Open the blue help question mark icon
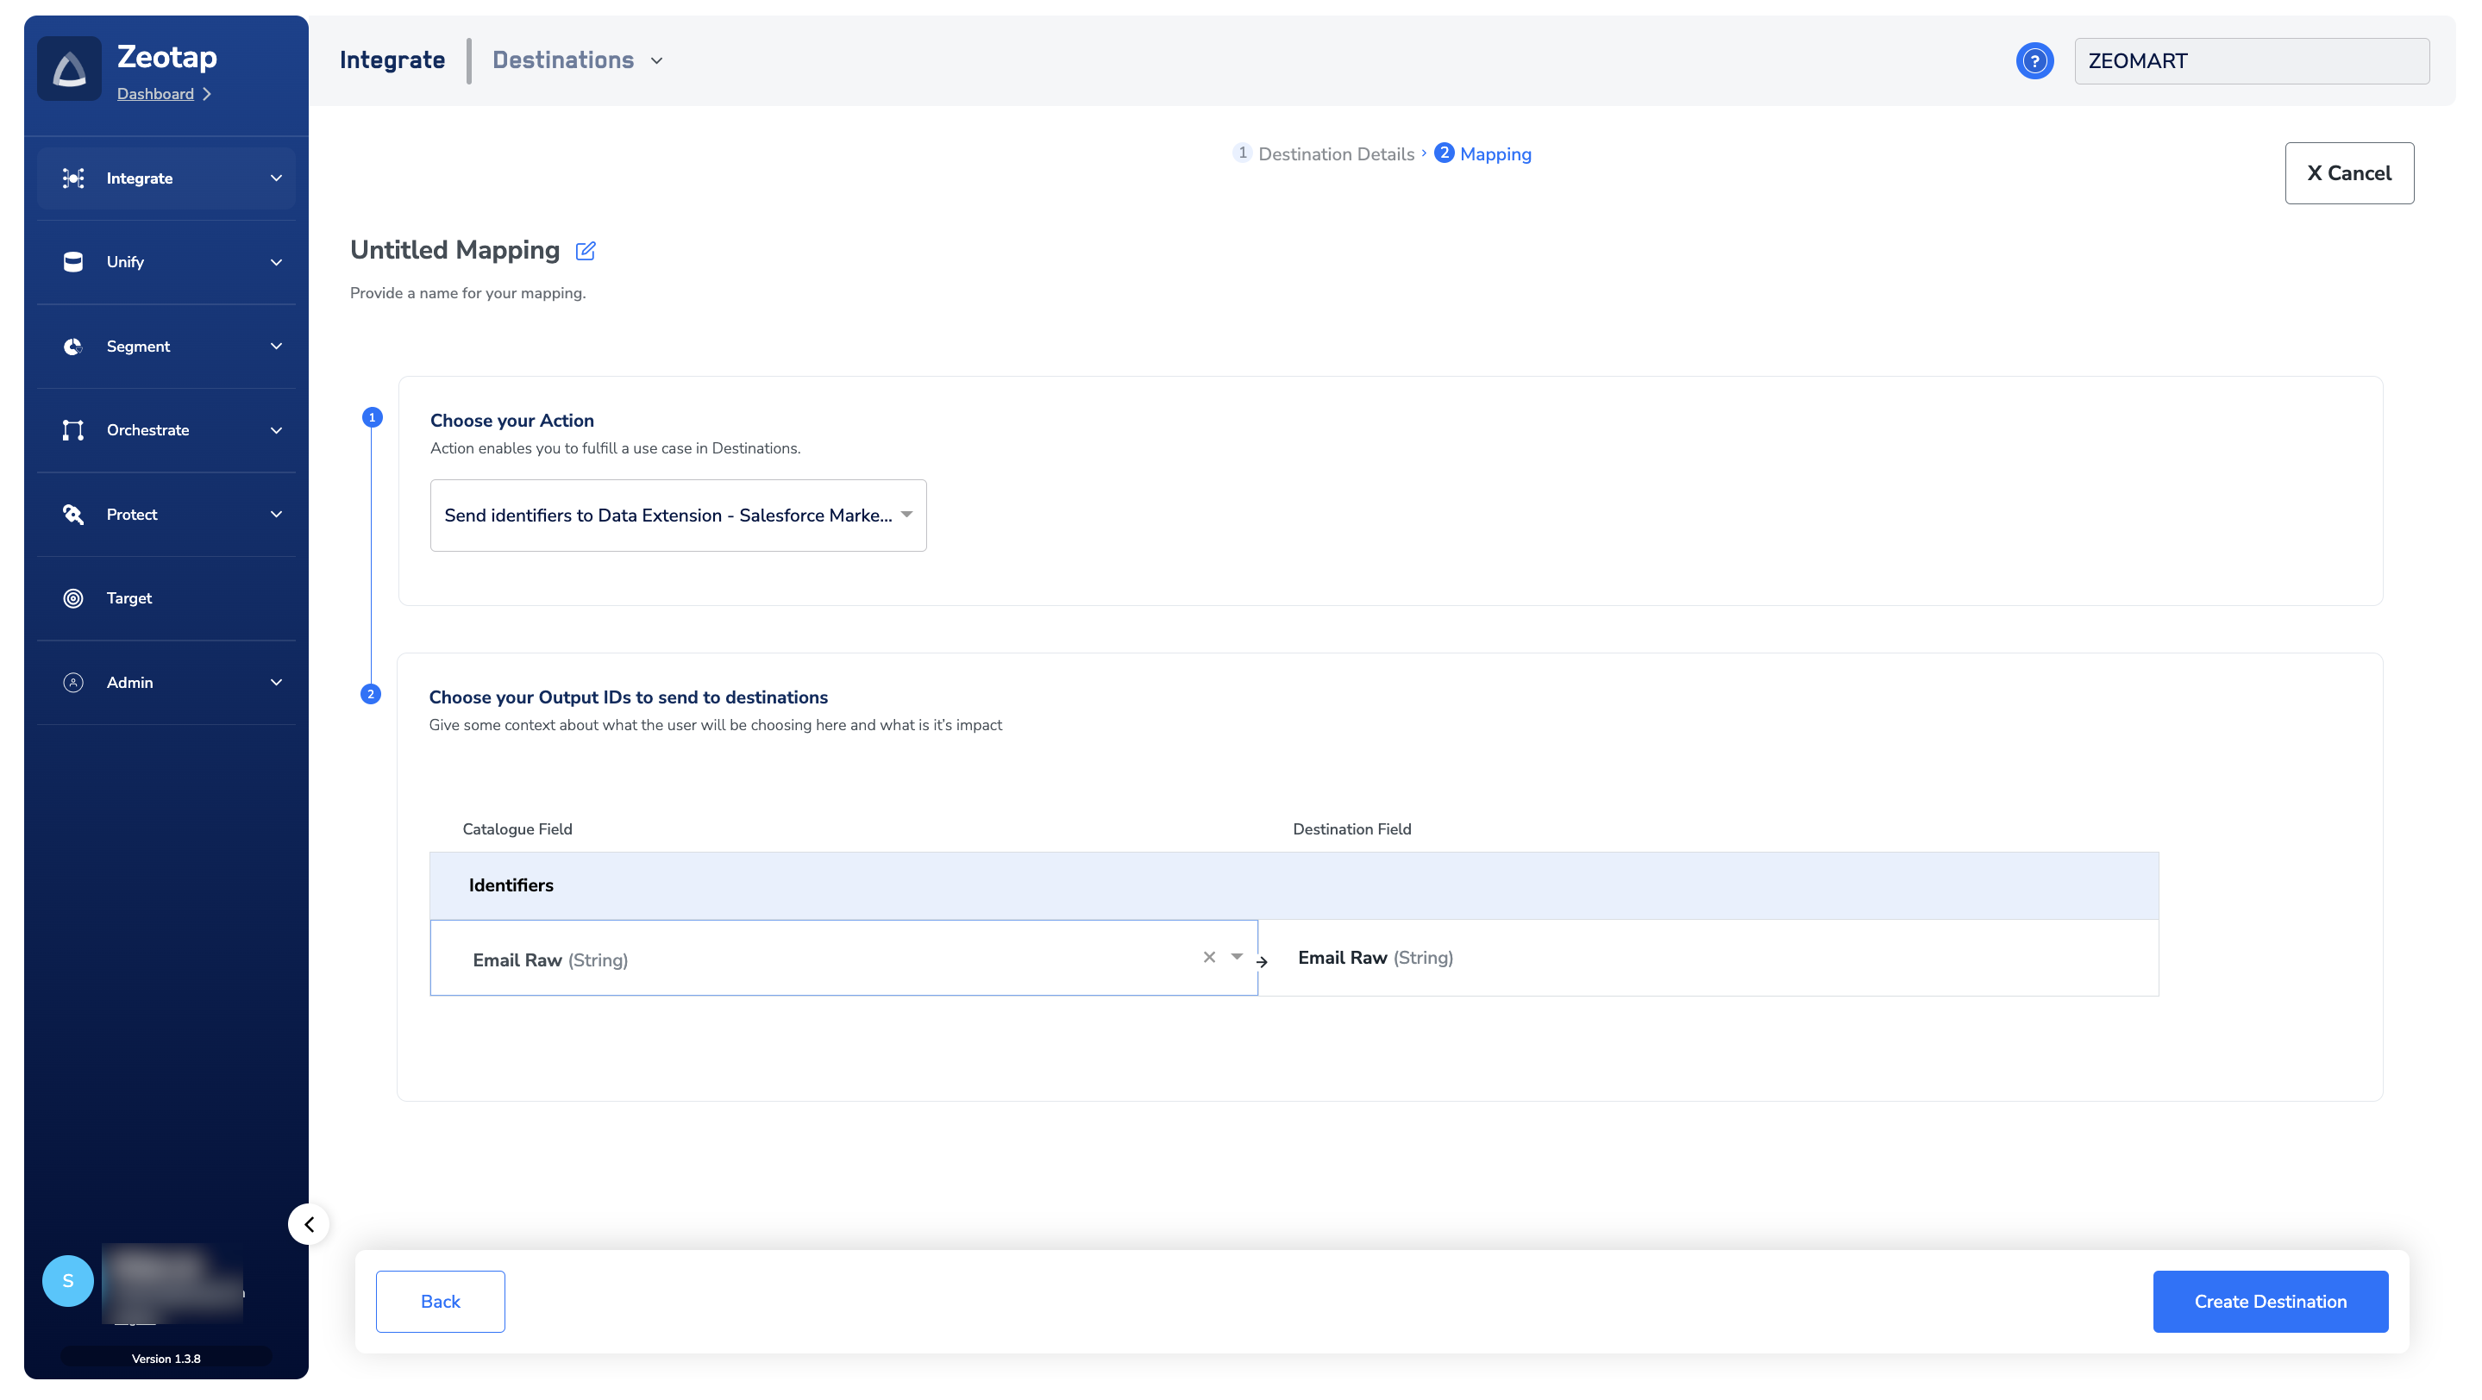 tap(2034, 60)
